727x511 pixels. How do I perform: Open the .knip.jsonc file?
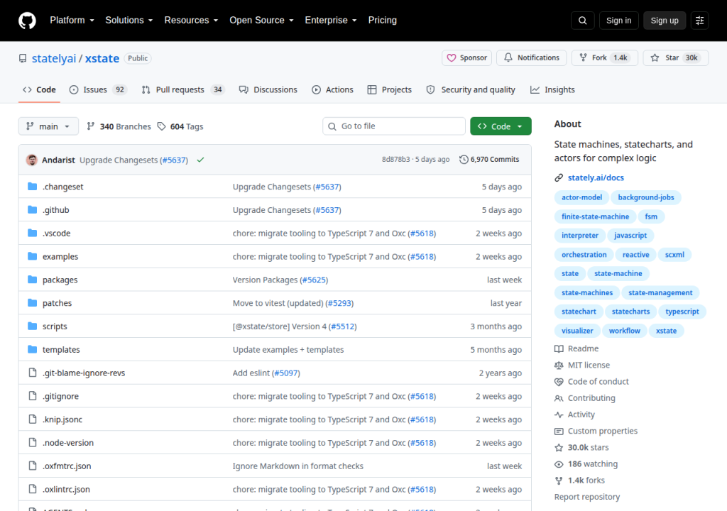[62, 419]
